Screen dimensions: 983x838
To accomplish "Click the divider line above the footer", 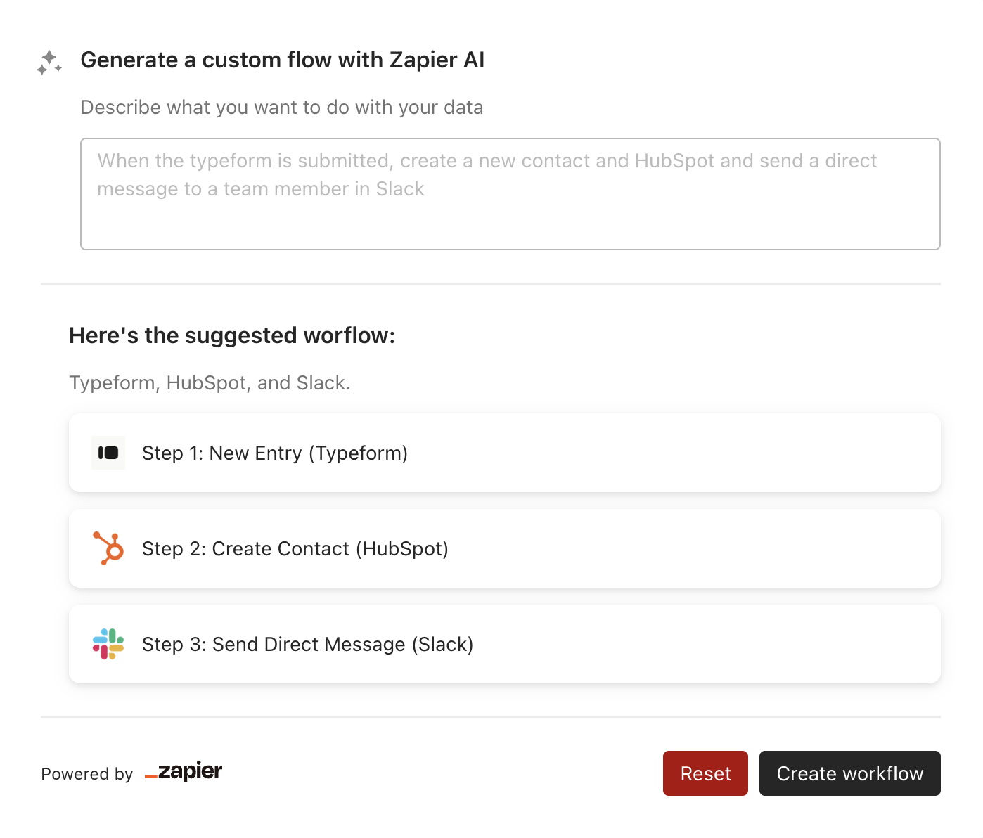I will pos(491,717).
